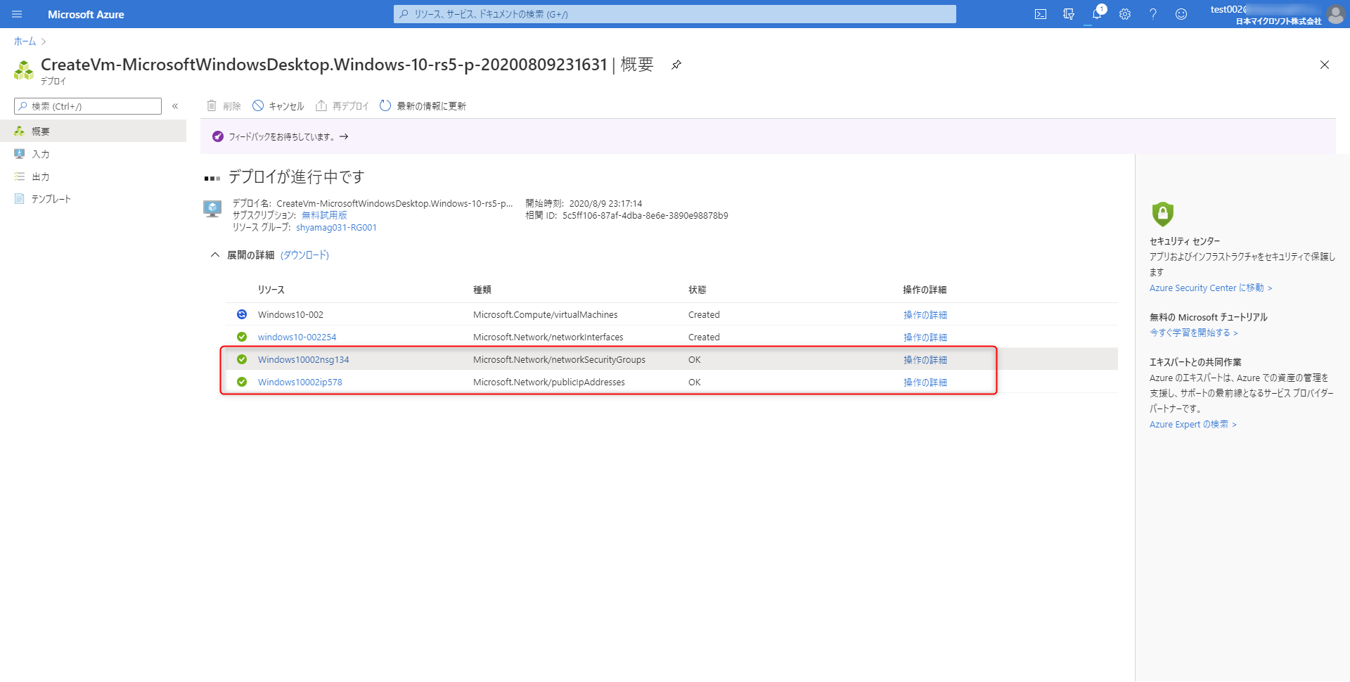This screenshot has height=682, width=1350.
Task: Open the Windows10002ip578 resource
Action: coord(300,382)
